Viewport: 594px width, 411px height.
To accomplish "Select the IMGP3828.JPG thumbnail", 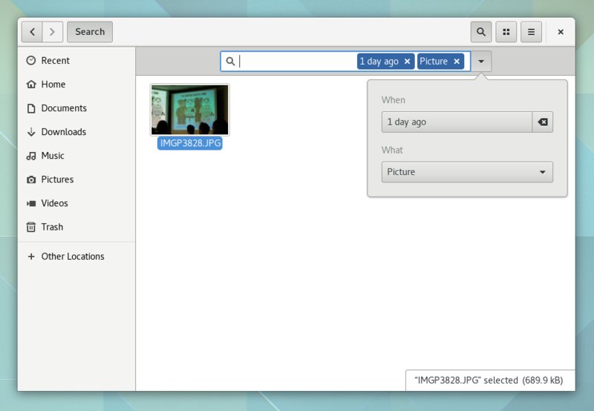I will pos(190,110).
